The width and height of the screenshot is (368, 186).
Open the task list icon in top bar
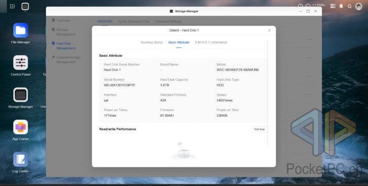coord(333,6)
